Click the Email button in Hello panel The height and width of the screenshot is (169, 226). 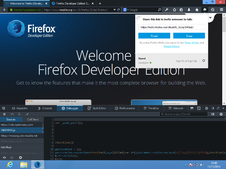pyautogui.click(x=154, y=36)
